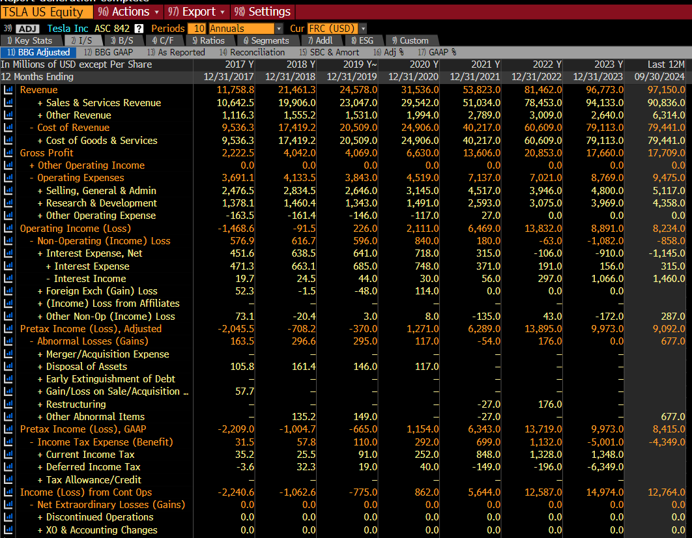Select the Adj % sub-tab
The image size is (692, 538).
click(x=388, y=52)
